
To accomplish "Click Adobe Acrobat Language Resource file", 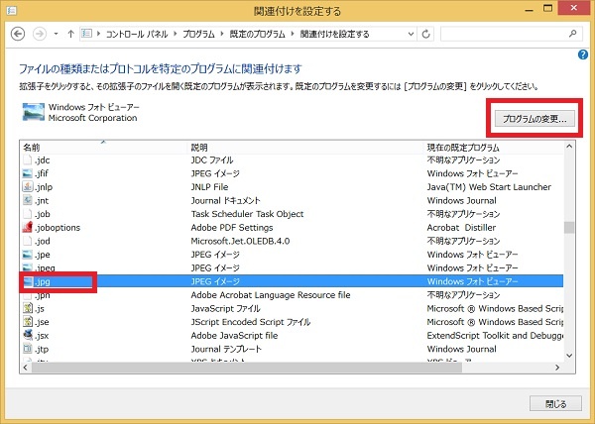I will point(271,295).
